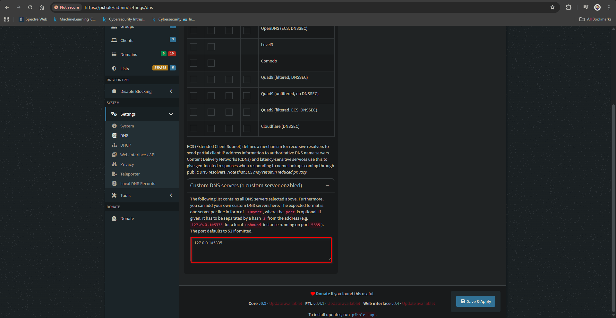
Task: Click the Disable Blocking stop icon
Action: tap(114, 91)
